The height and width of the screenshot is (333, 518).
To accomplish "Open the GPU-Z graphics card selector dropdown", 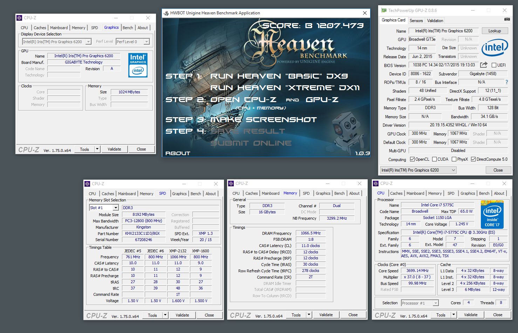I will click(x=418, y=170).
